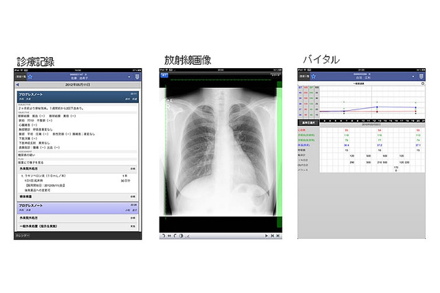The image size is (440, 293).
Task: Select the red 心拍数 row label
Action: point(302,130)
